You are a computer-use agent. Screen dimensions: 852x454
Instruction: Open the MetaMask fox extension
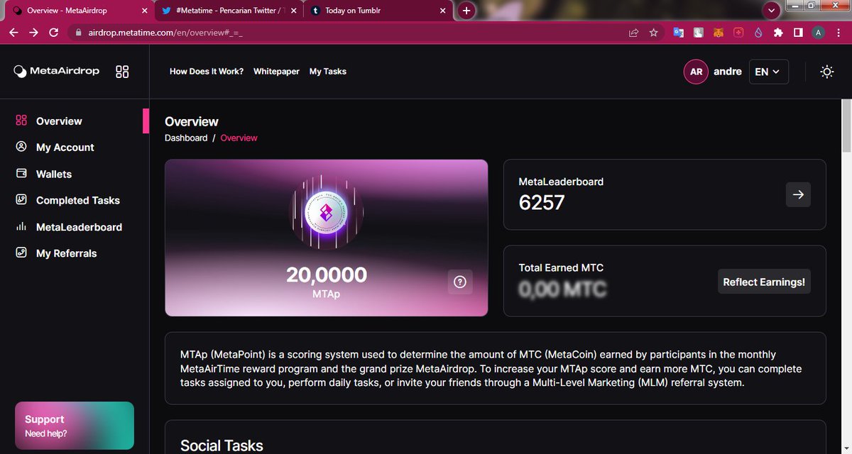pyautogui.click(x=719, y=33)
